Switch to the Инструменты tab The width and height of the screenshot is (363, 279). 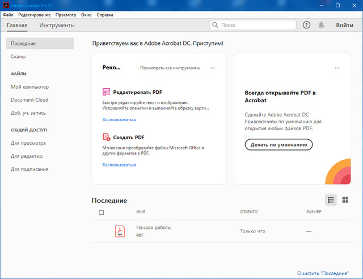tap(57, 25)
